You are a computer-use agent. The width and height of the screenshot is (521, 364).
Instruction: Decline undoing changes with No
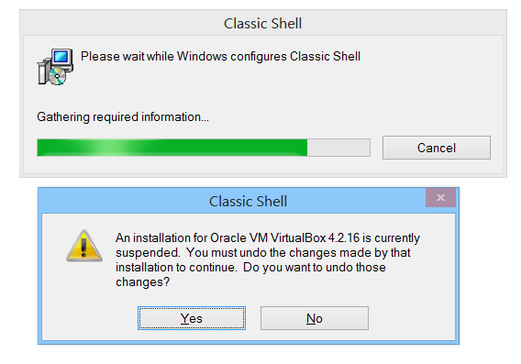click(x=315, y=318)
